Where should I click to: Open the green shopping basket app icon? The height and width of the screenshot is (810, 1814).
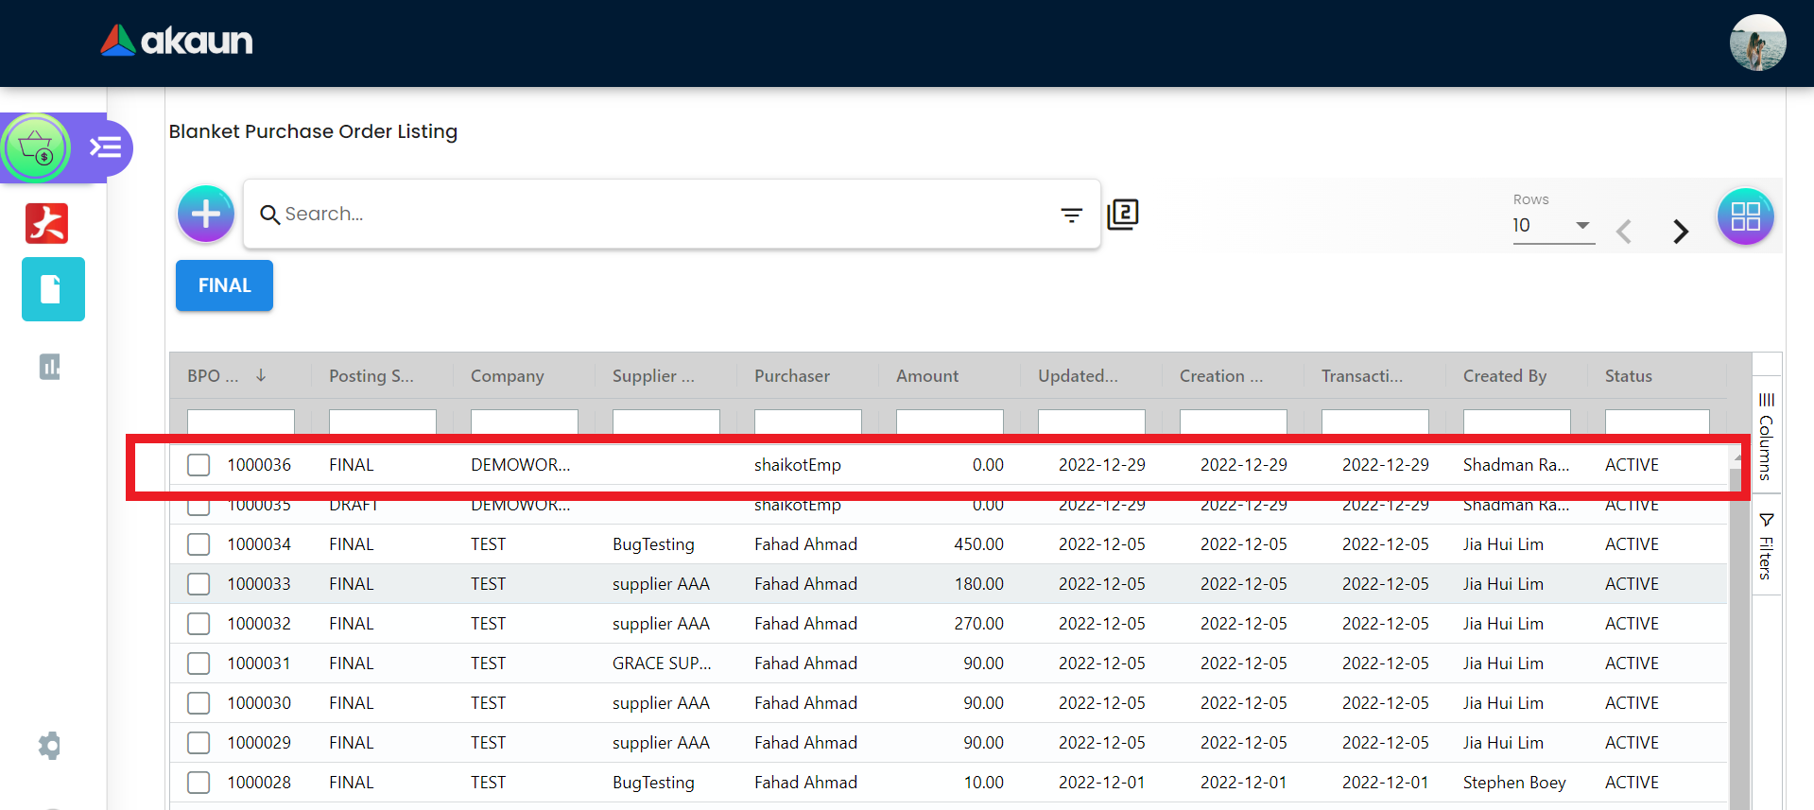[x=37, y=148]
